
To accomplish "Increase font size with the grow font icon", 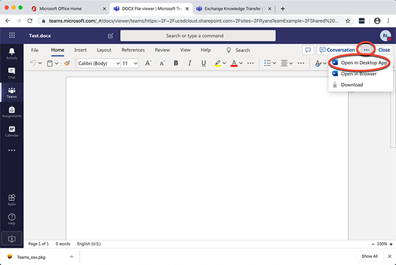I will (148, 63).
